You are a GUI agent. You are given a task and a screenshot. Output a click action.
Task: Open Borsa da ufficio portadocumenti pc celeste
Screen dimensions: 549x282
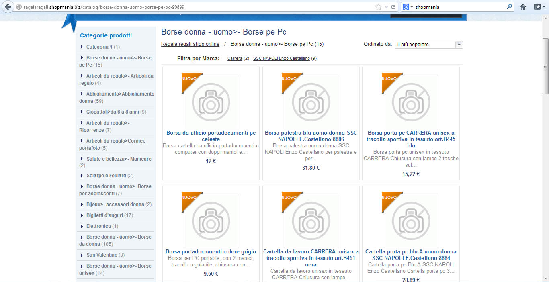coord(211,136)
